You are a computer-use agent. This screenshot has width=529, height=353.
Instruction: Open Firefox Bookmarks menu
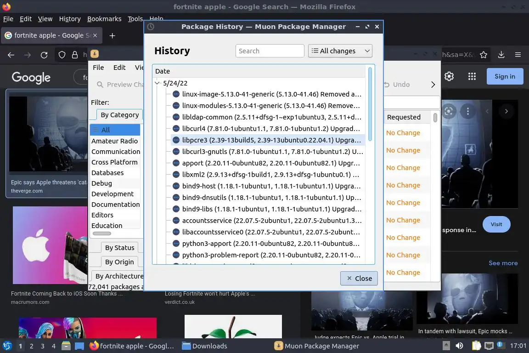(x=104, y=19)
